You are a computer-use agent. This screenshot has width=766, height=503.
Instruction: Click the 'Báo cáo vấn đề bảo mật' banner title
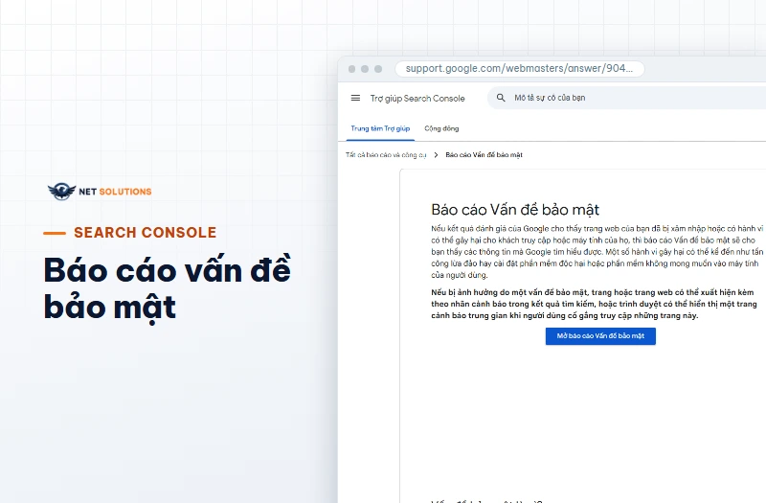point(167,288)
